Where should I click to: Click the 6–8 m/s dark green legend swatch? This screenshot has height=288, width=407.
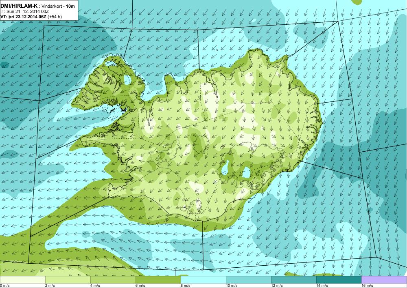click(158, 280)
